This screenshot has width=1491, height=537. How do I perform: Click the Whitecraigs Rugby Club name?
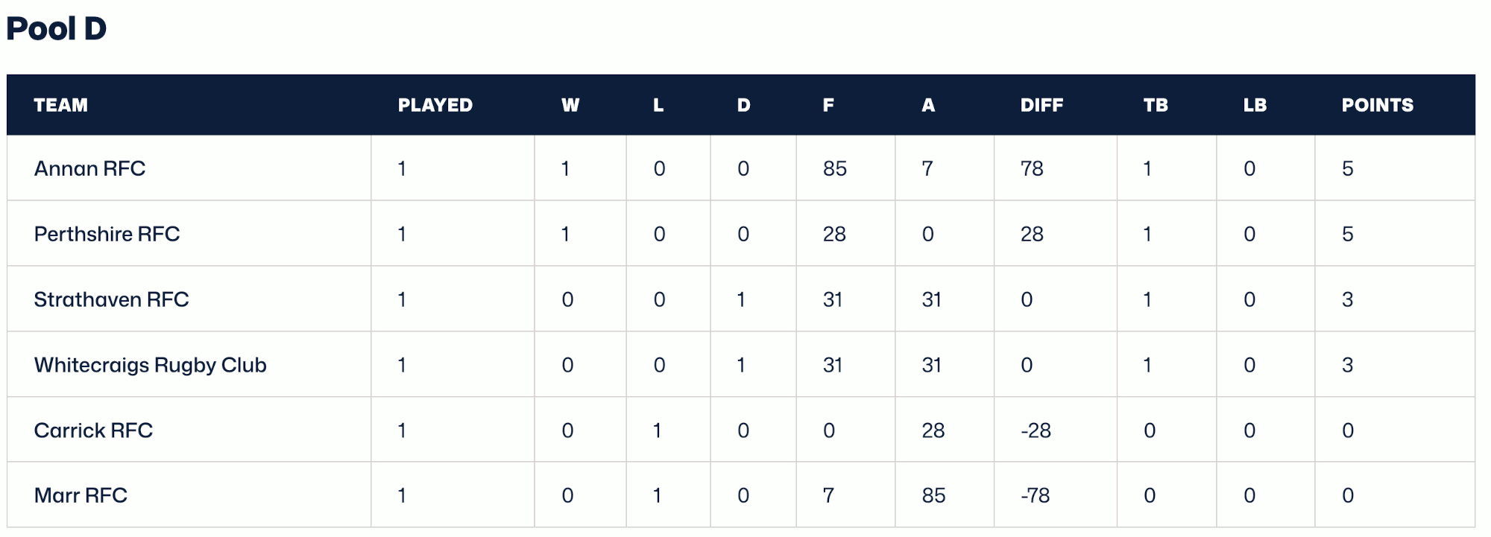150,365
